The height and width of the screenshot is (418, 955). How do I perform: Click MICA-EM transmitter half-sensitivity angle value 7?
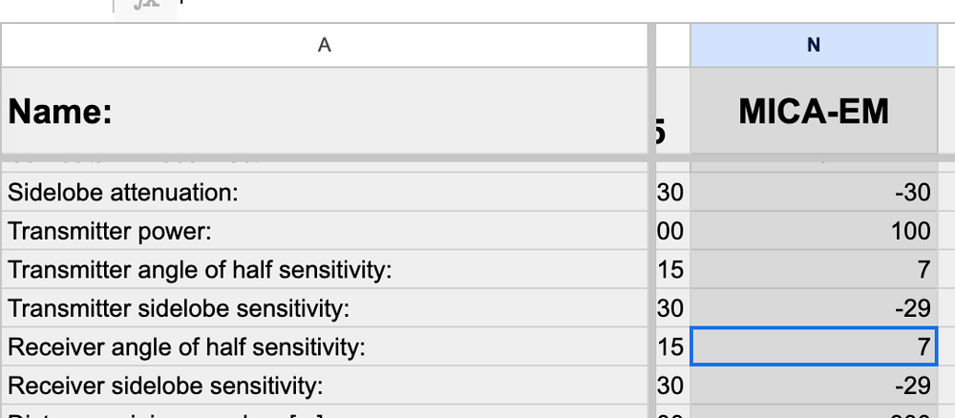pyautogui.click(x=814, y=269)
